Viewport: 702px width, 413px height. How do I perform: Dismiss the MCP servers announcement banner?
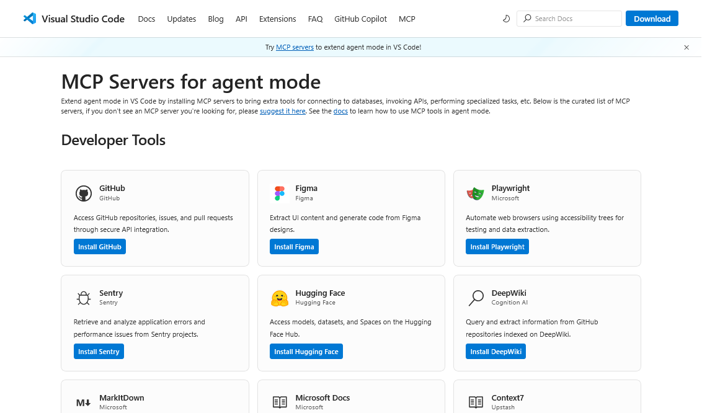pos(686,47)
